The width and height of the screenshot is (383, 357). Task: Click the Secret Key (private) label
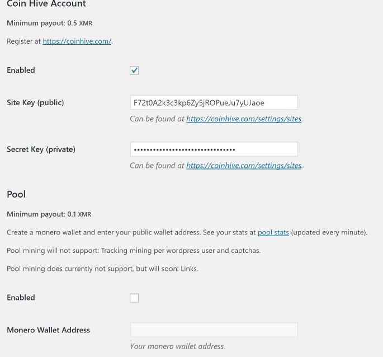(41, 149)
